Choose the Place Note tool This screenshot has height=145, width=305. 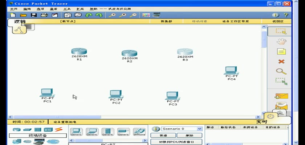coord(281,51)
